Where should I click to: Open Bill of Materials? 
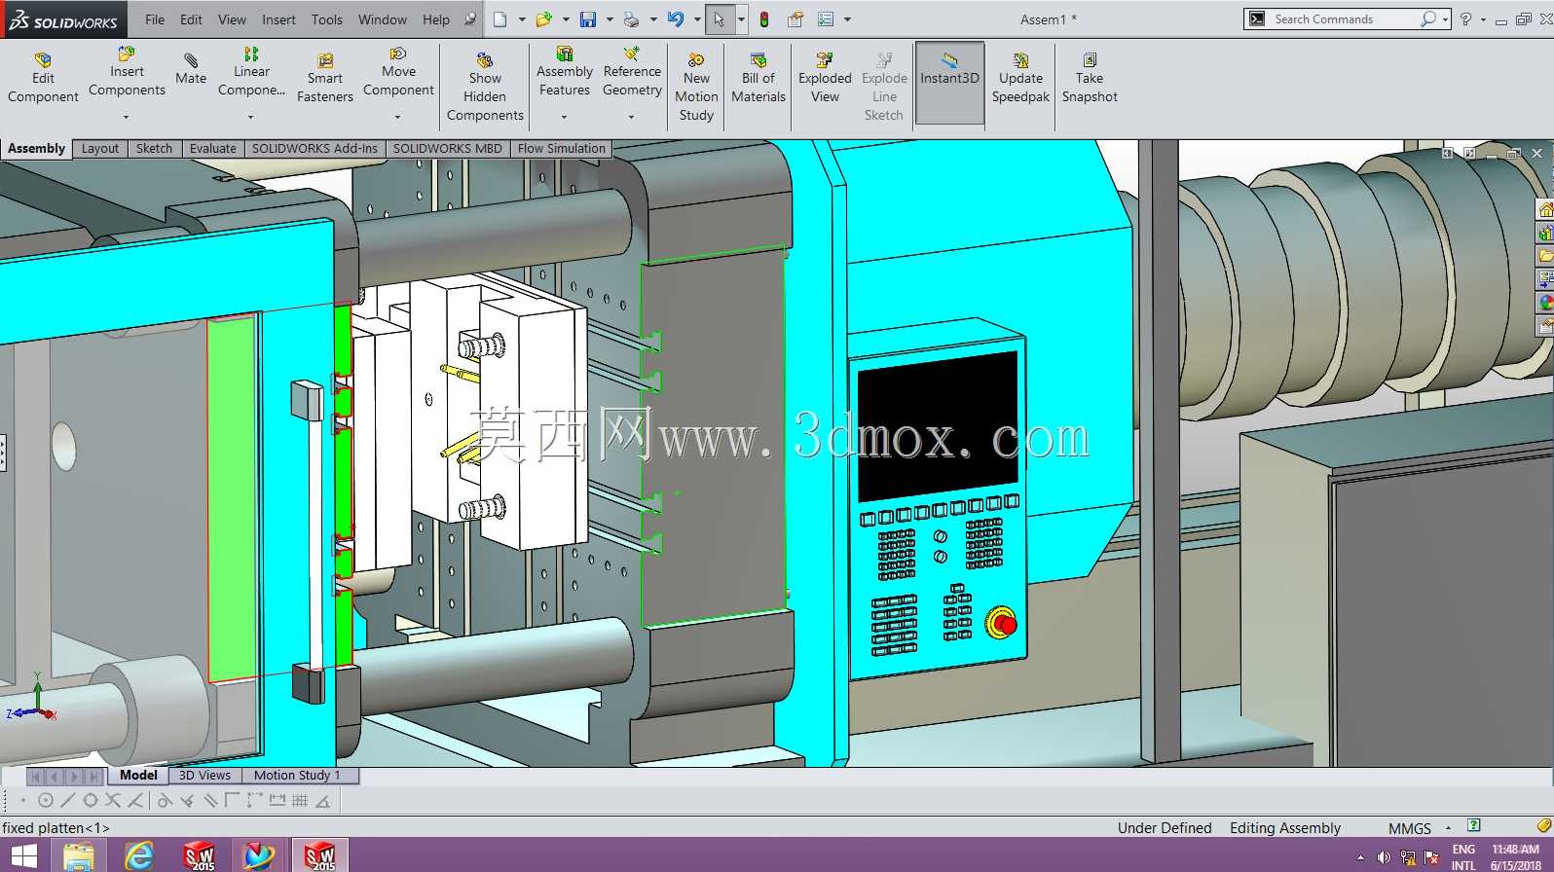coord(758,78)
